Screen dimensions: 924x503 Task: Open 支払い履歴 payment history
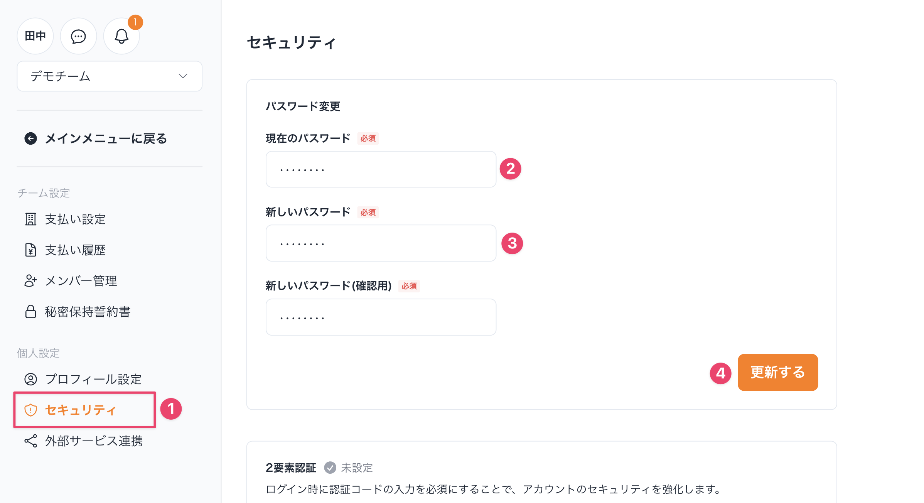75,250
